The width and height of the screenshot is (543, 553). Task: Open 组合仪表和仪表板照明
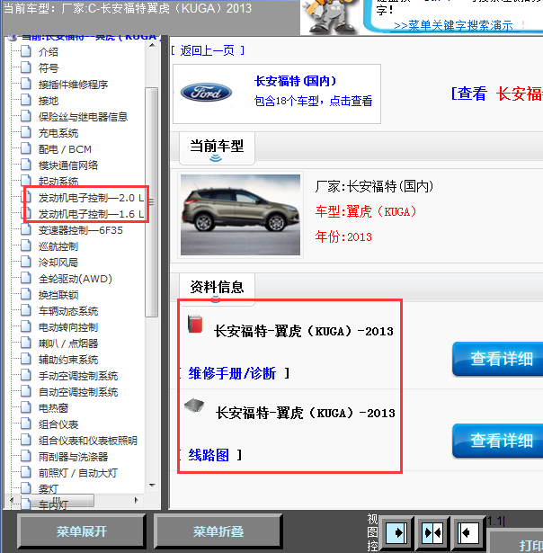(88, 442)
